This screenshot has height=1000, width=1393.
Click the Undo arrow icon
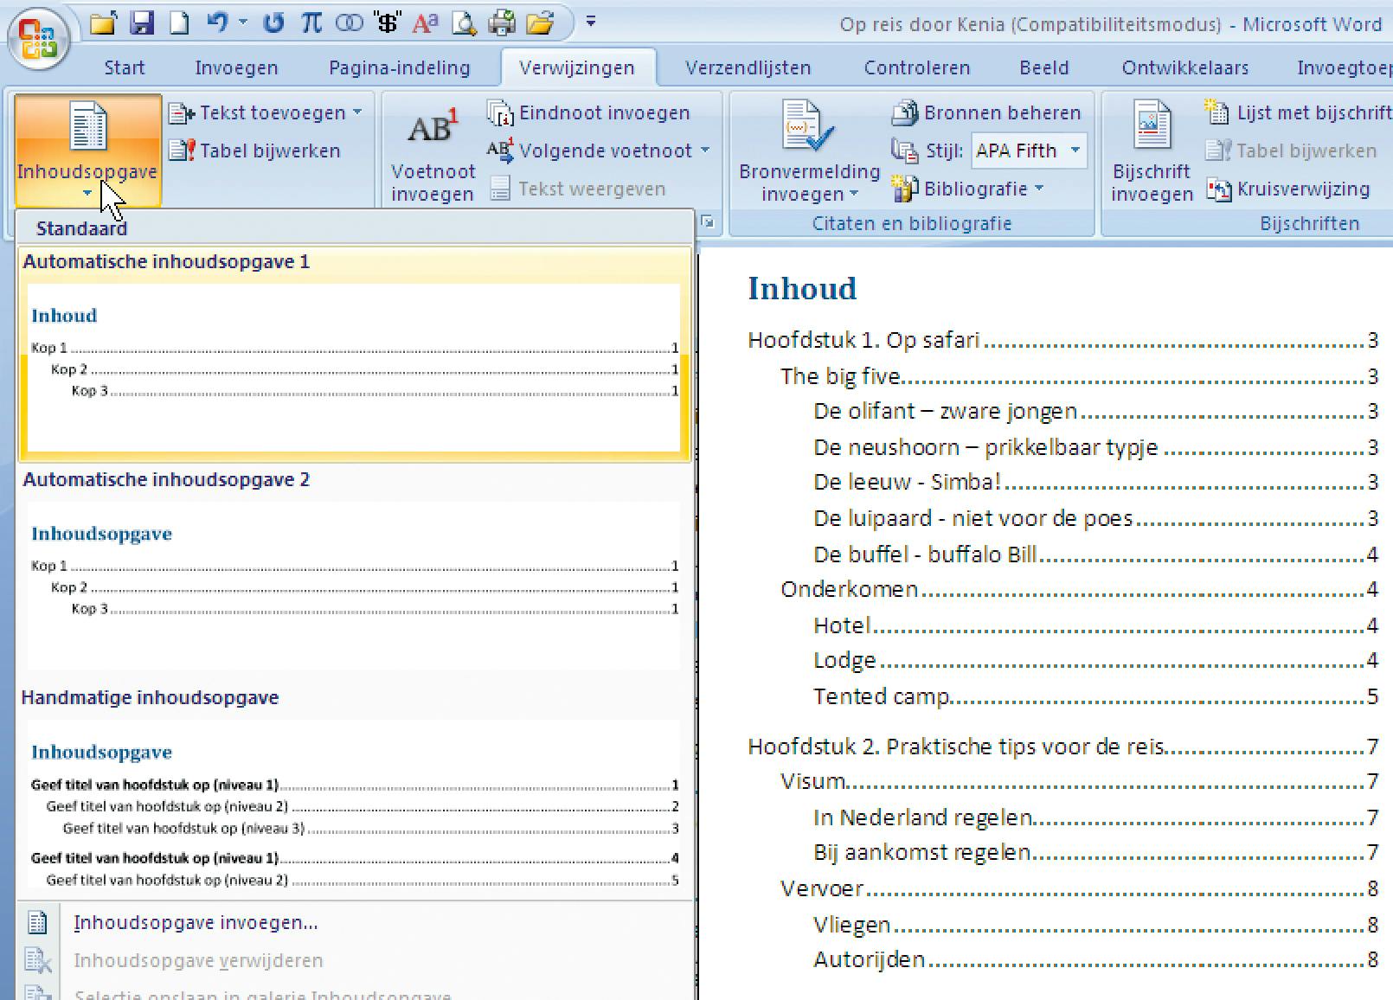tap(217, 23)
